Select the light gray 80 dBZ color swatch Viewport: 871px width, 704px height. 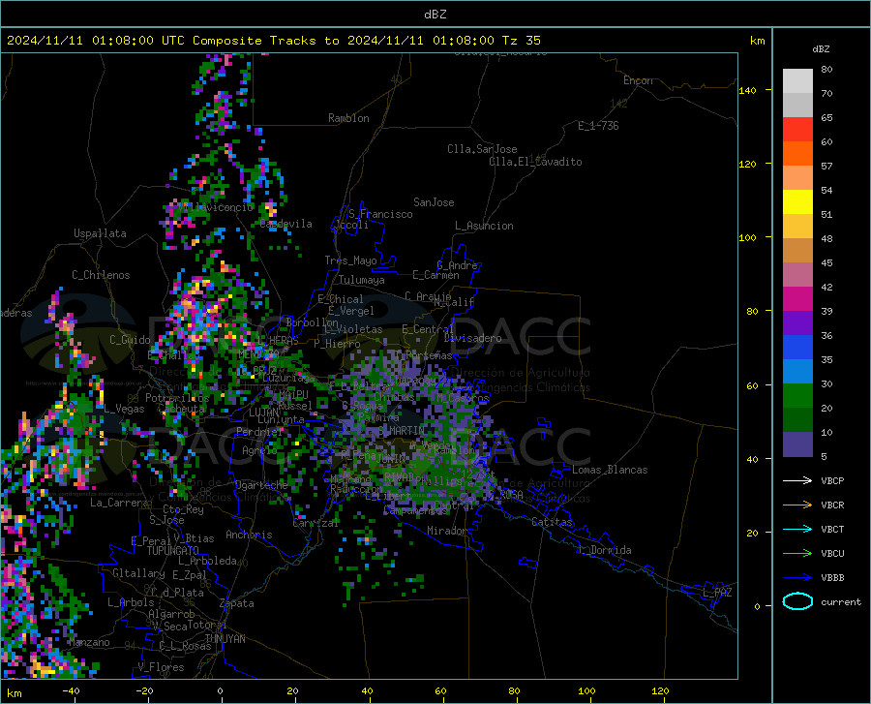click(797, 80)
